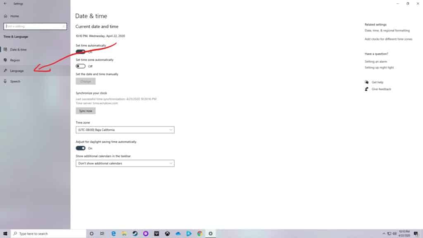Expand the Time zone dropdown
The image size is (423, 238).
coord(125,130)
